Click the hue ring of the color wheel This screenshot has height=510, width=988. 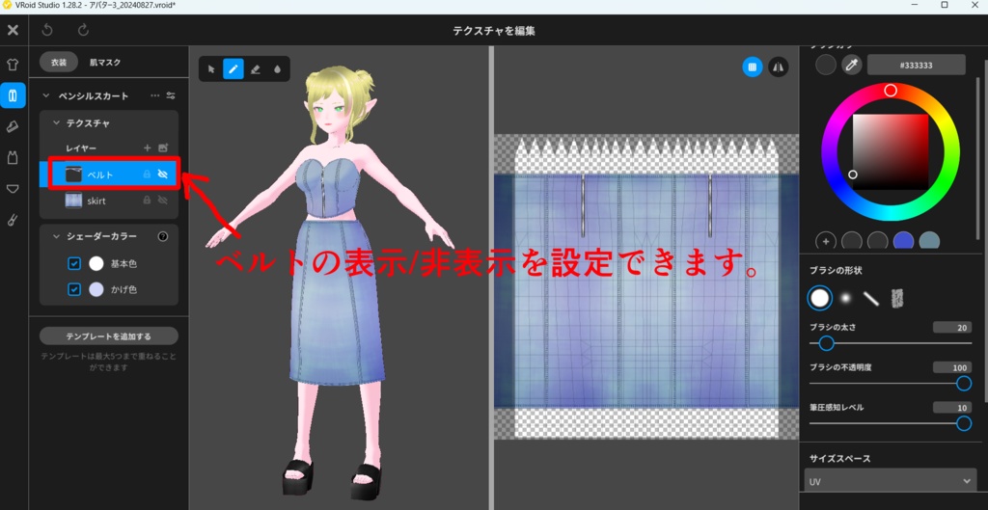[x=891, y=91]
